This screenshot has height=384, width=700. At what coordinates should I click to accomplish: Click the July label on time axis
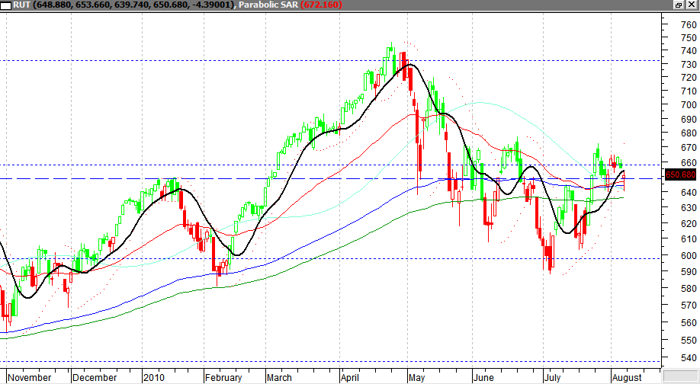[552, 378]
